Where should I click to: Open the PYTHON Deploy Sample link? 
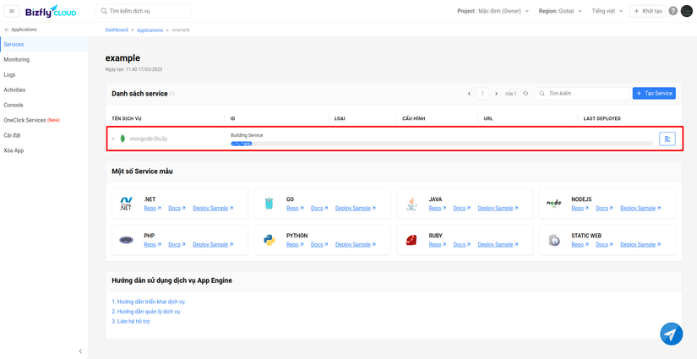(x=356, y=244)
